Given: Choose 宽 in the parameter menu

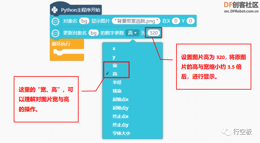Looking at the screenshot, I should 115,66.
